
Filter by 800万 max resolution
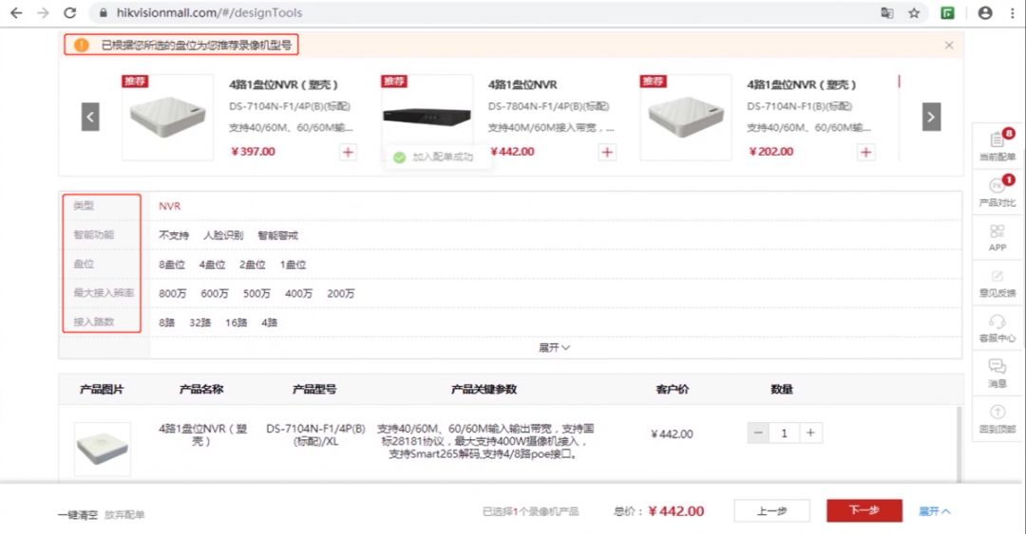tap(173, 293)
